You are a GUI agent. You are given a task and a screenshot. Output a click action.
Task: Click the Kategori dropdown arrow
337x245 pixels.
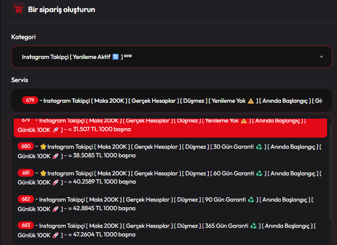pos(321,57)
